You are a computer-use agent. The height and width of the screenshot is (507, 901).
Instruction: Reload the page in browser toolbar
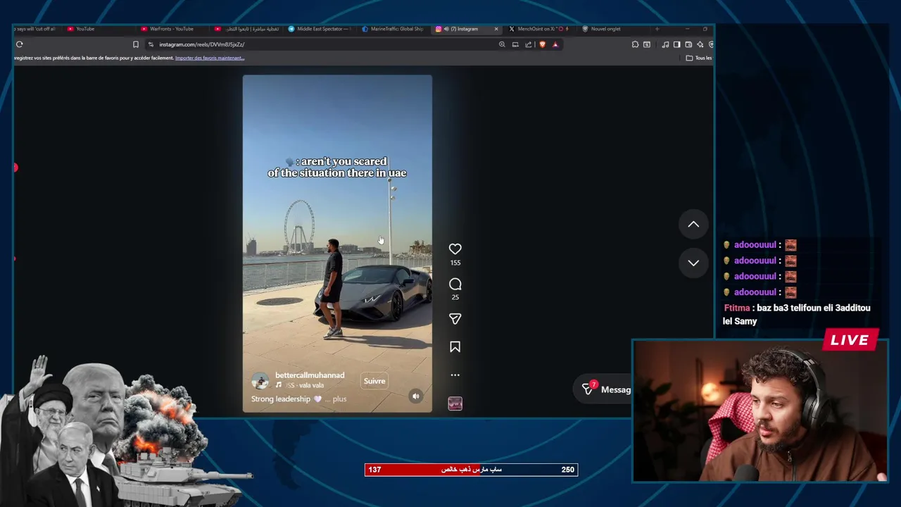point(20,44)
